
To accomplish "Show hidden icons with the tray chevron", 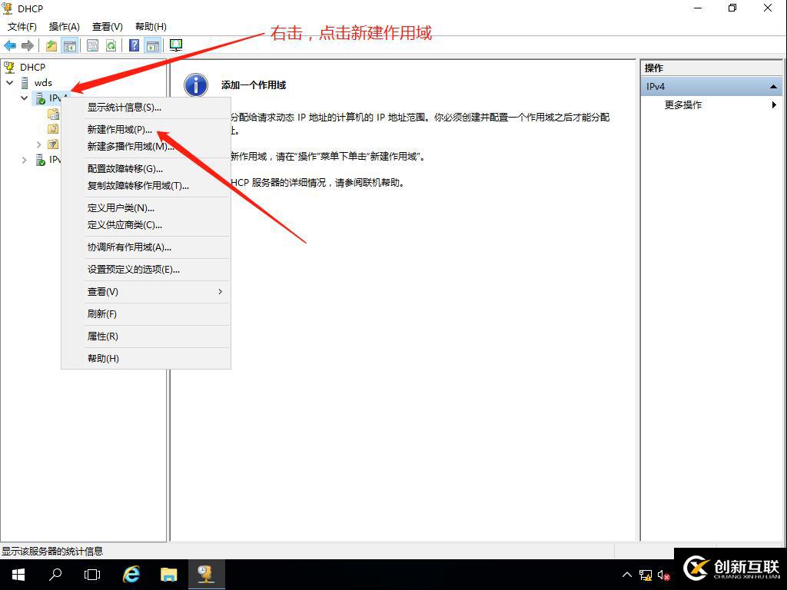I will 627,574.
